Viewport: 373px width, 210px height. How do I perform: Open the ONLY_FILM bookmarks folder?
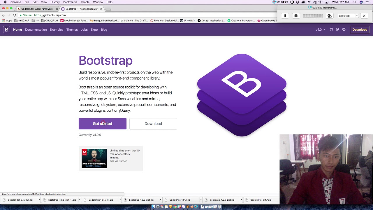tap(50, 21)
